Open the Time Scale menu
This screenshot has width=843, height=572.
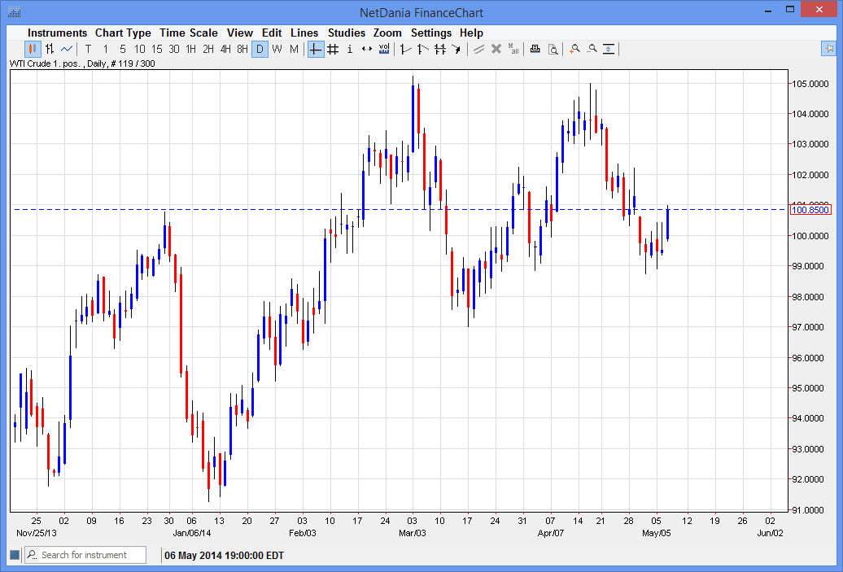click(189, 33)
